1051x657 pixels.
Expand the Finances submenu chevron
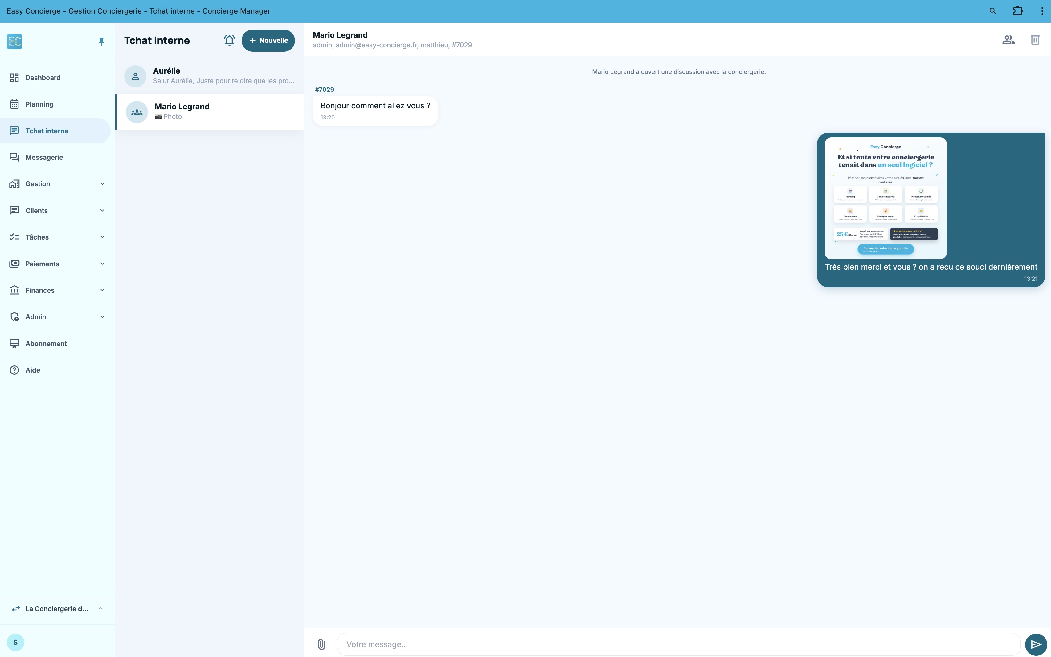point(102,290)
